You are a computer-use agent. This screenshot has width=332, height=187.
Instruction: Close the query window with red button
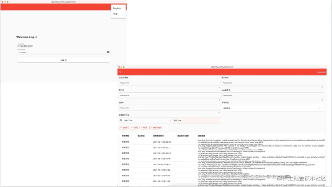tap(119, 67)
